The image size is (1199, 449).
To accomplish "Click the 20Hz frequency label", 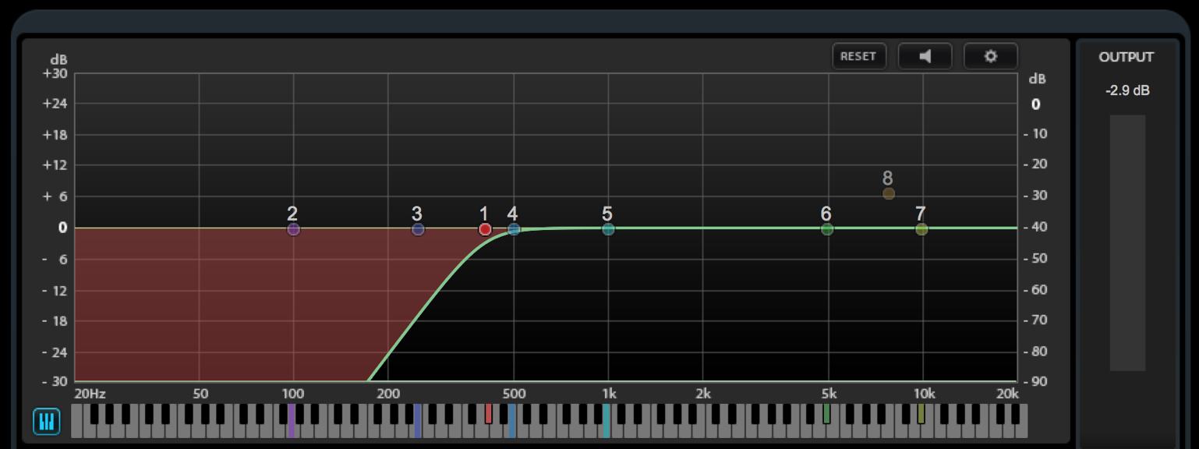I will [x=89, y=394].
